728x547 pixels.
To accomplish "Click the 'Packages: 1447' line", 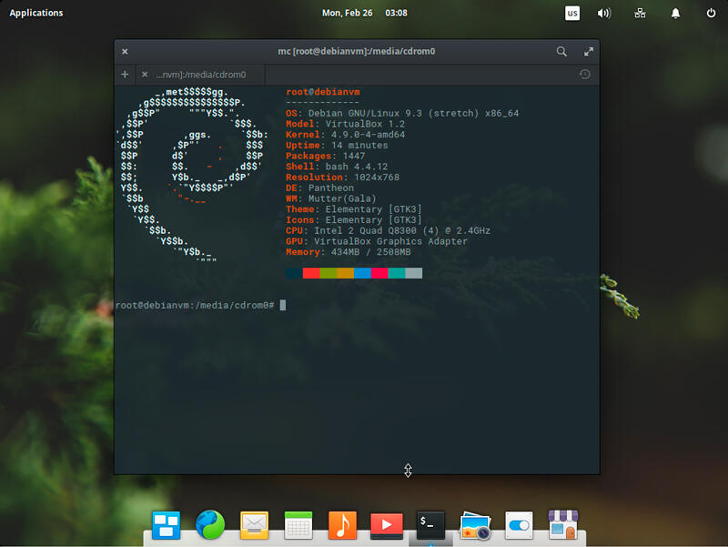I will tap(326, 156).
